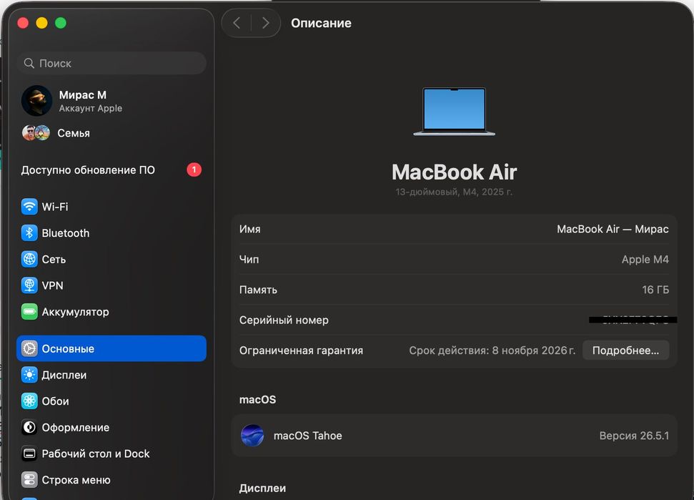This screenshot has height=500, width=694.
Task: Click the green full-screen window button
Action: click(x=61, y=23)
